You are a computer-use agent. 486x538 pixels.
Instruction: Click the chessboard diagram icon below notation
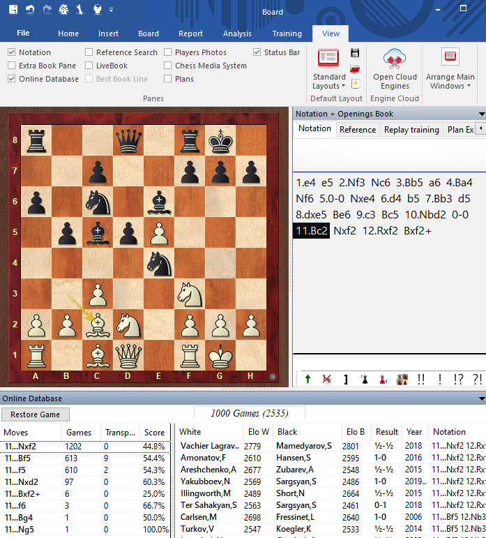pos(402,379)
